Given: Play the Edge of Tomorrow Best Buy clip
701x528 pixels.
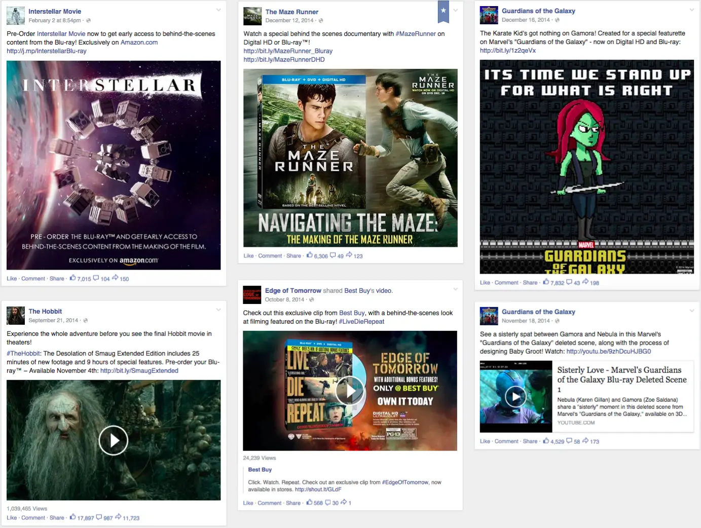Looking at the screenshot, I should (350, 391).
